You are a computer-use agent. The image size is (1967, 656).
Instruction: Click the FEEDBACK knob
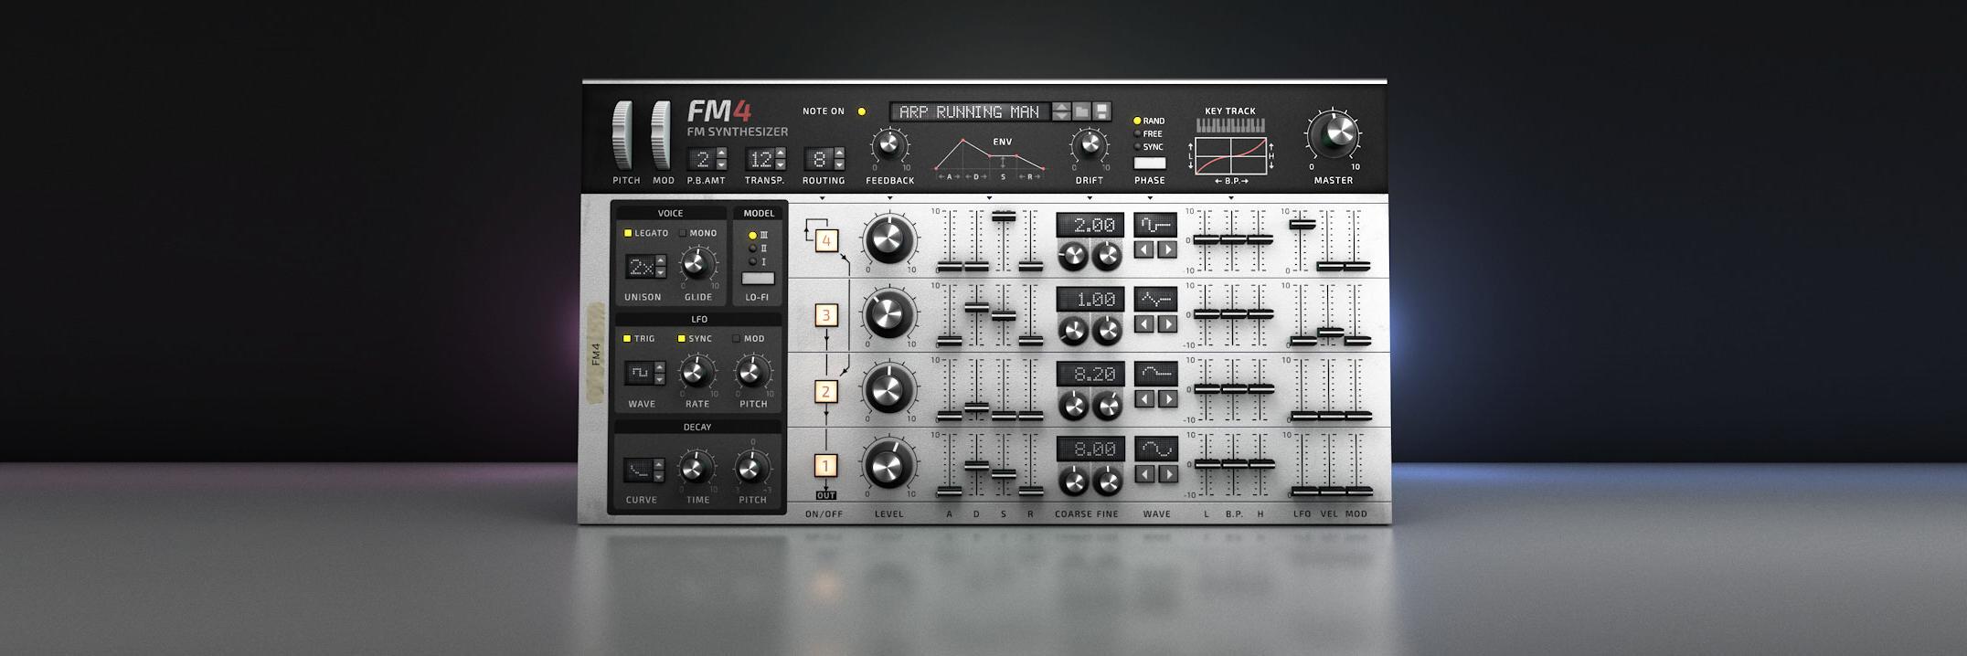[888, 145]
